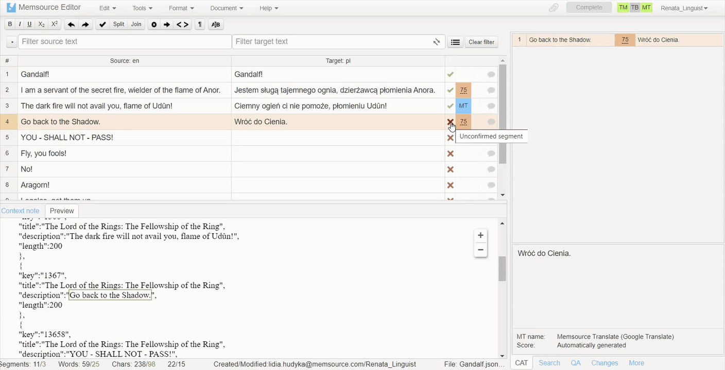Click the subscript X₂ icon

pos(42,25)
